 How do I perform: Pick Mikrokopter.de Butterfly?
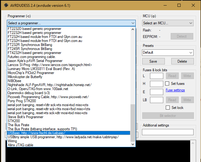click(69, 77)
